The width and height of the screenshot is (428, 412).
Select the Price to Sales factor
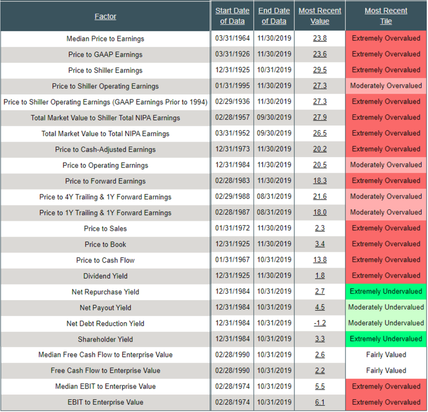(x=105, y=229)
